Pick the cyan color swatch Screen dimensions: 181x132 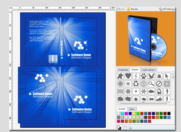(x=122, y=114)
